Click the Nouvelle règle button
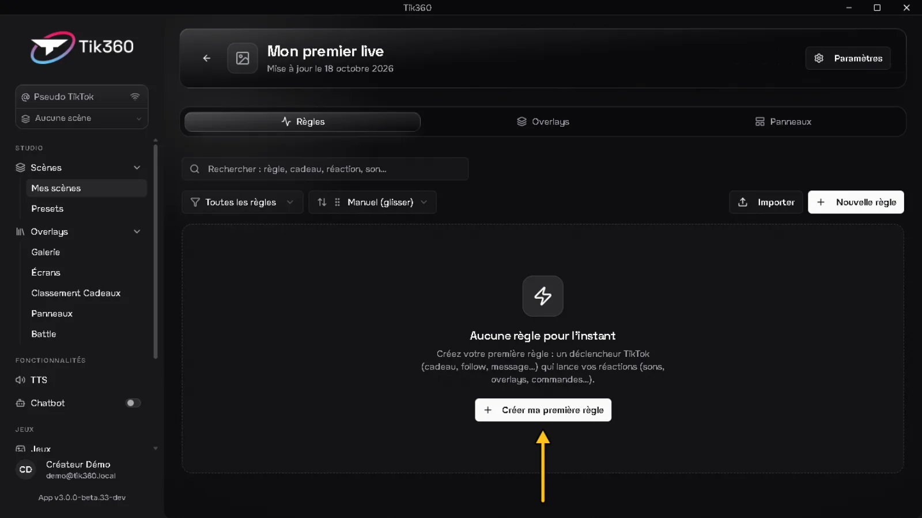This screenshot has width=922, height=518. click(856, 202)
